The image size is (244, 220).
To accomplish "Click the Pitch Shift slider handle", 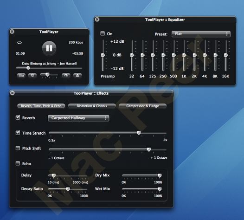I will pos(149,149).
